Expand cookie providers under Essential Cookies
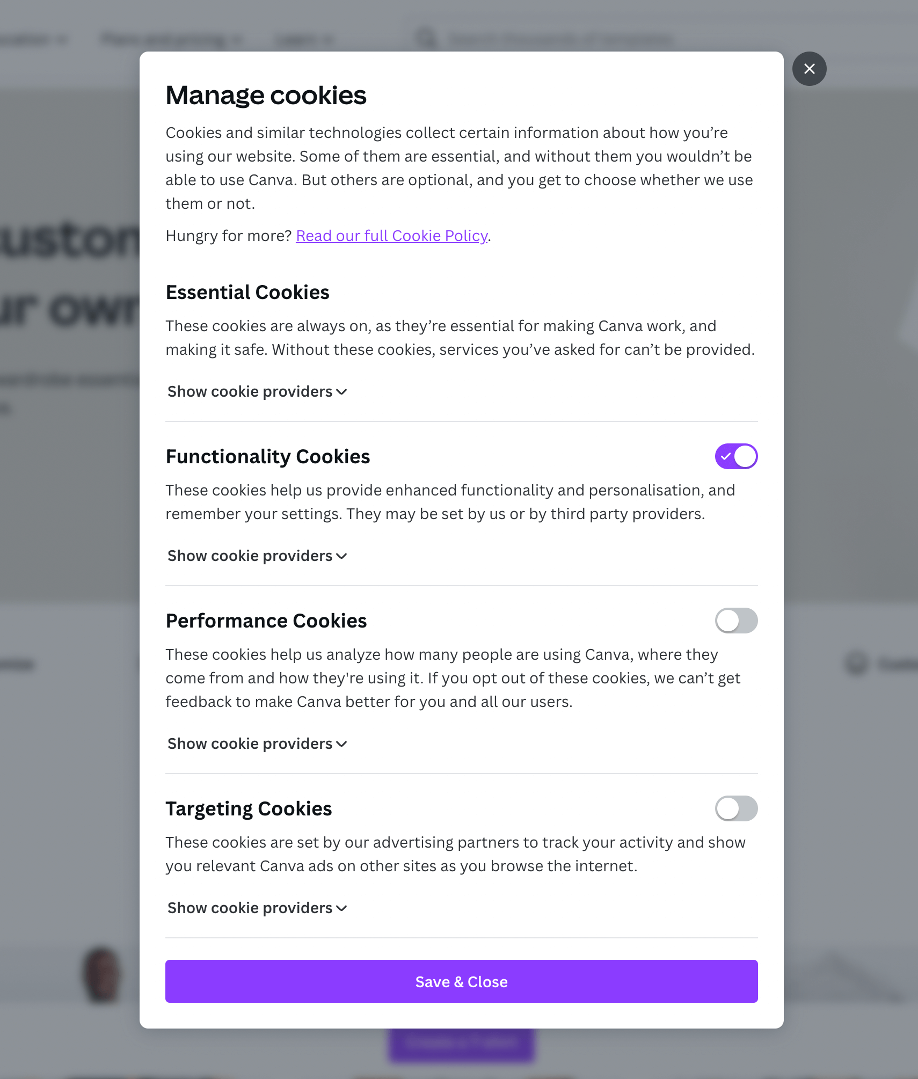The width and height of the screenshot is (918, 1079). [x=257, y=392]
